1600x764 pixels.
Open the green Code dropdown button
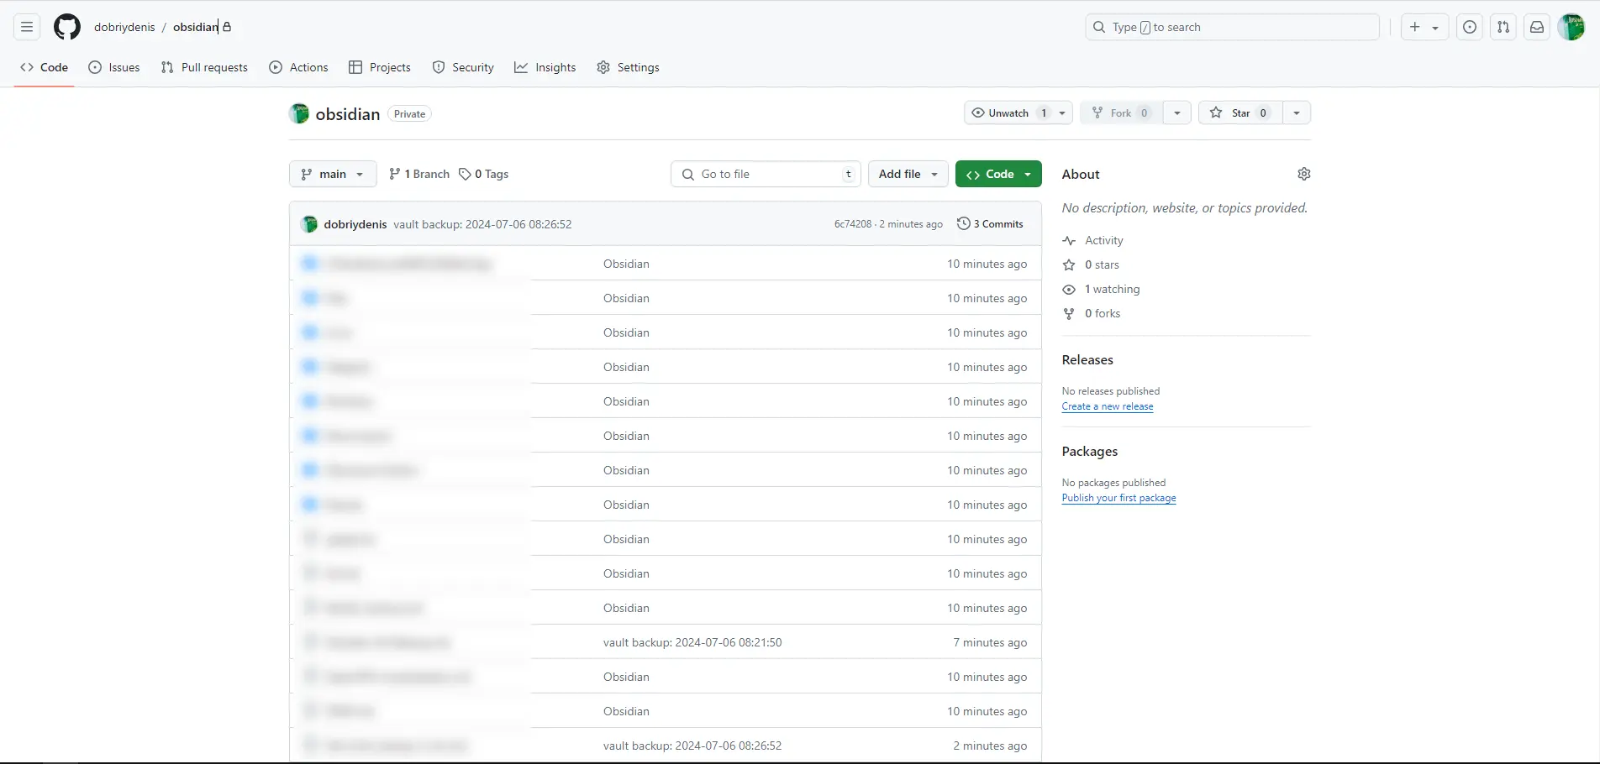click(998, 174)
